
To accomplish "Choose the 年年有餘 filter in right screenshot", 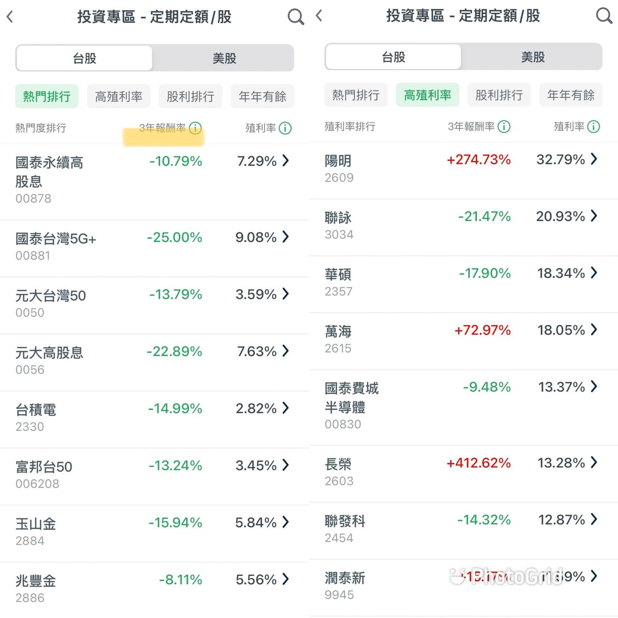I will [571, 95].
